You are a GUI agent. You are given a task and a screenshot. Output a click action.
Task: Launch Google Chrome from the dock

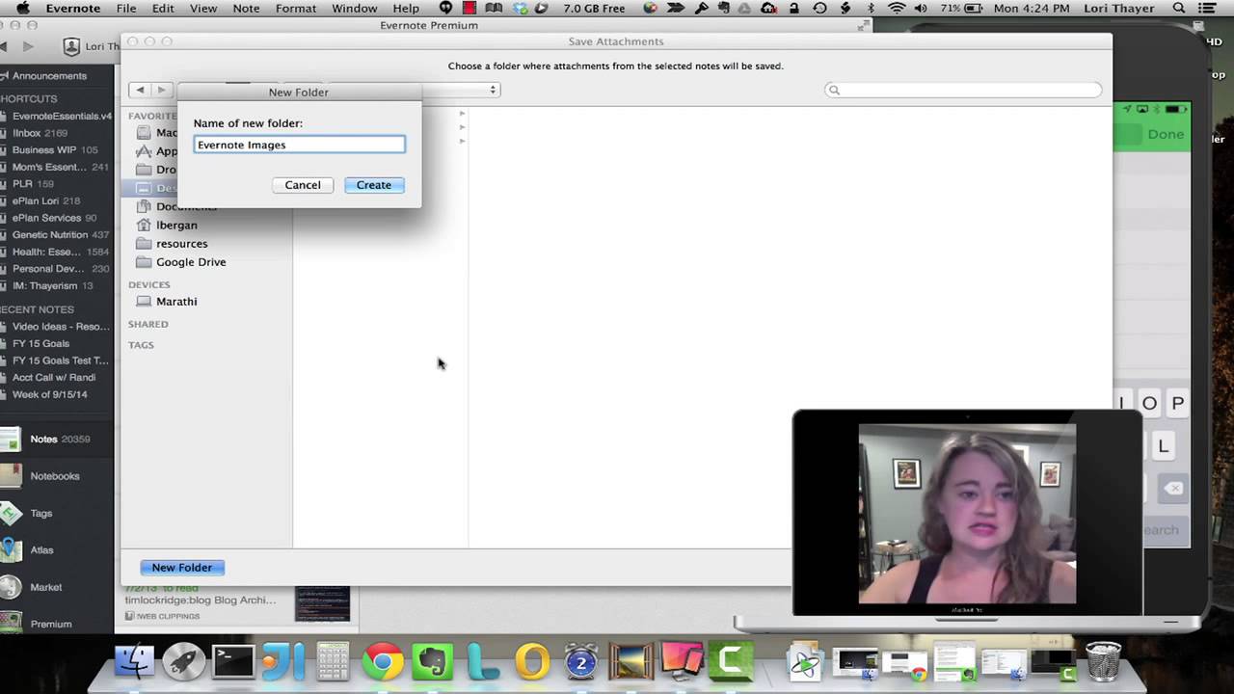(x=383, y=662)
